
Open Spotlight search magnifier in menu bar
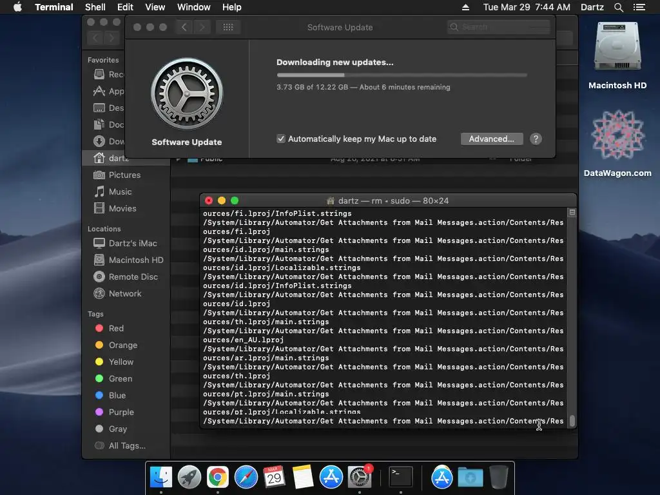click(618, 7)
